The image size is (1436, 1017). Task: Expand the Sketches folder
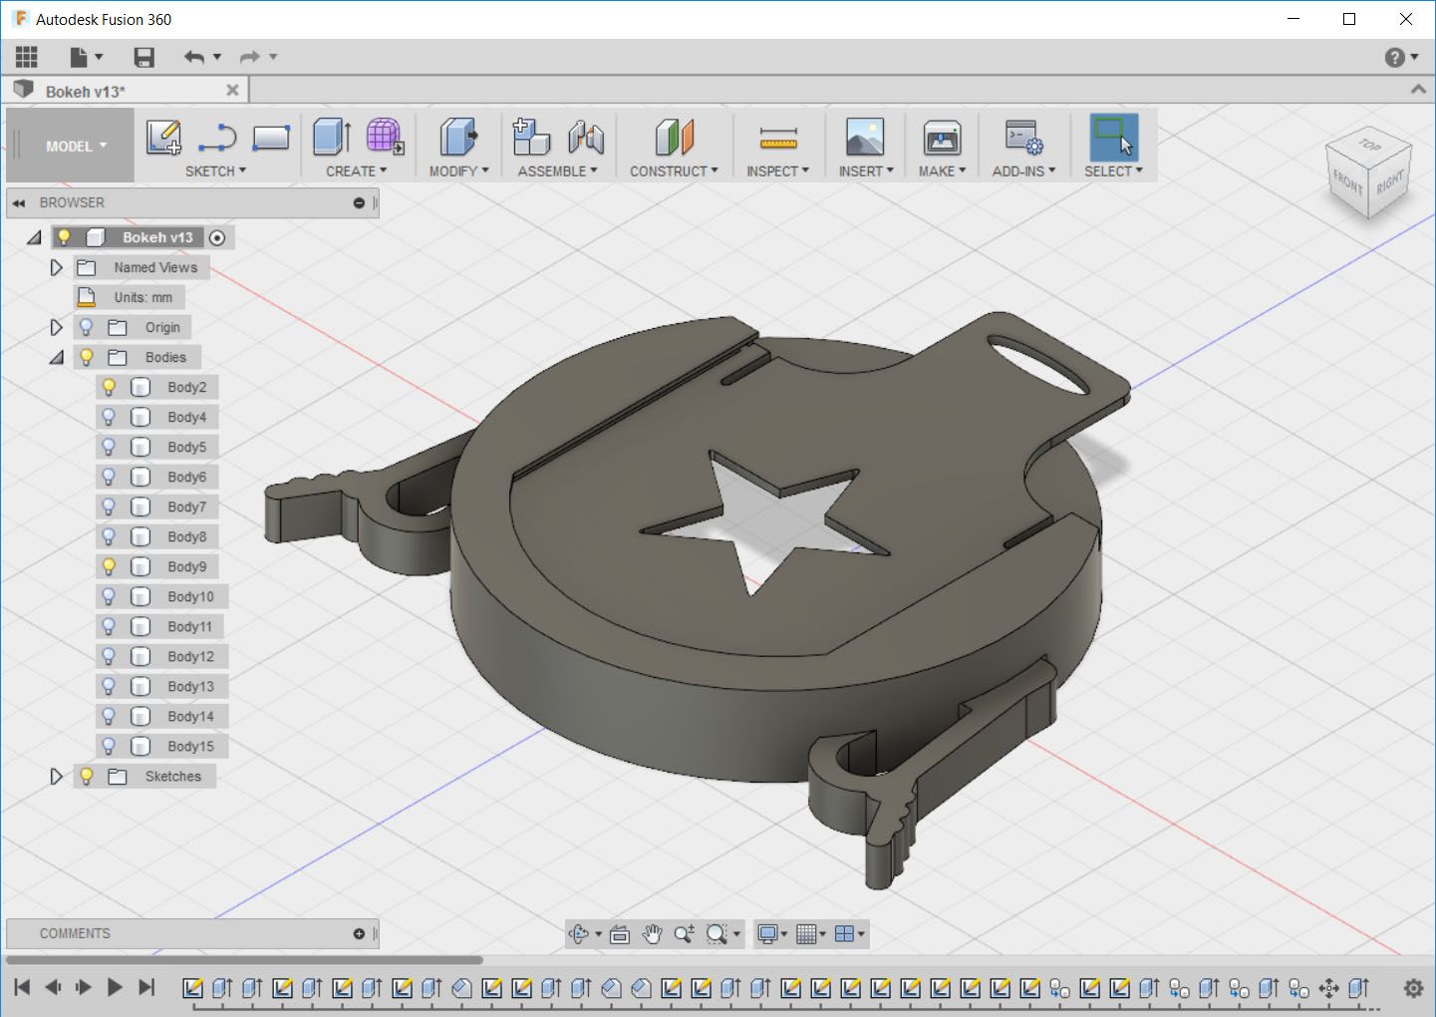(57, 776)
